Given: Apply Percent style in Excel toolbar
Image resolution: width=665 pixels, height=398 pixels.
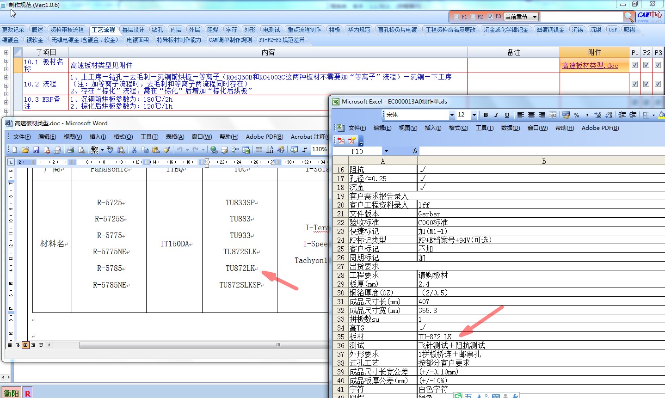Looking at the screenshot, I should (x=577, y=115).
